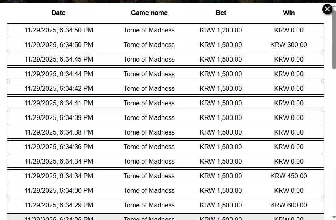Click the scrollbar down arrow
This screenshot has height=220, width=336.
click(x=334, y=218)
